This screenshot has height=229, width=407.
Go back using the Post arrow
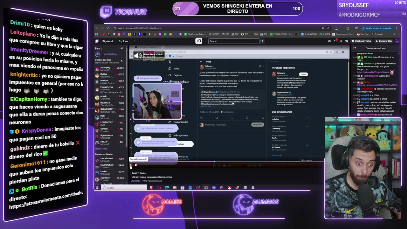point(201,62)
